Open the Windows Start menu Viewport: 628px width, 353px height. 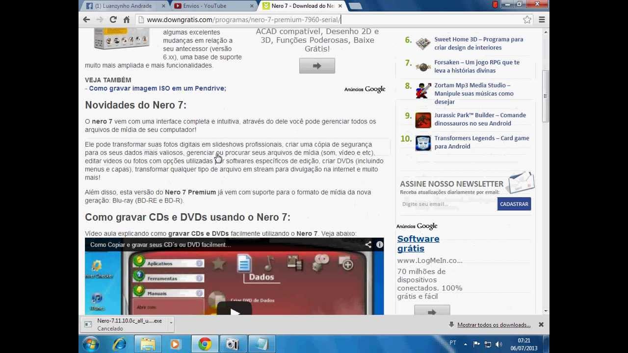pyautogui.click(x=91, y=344)
